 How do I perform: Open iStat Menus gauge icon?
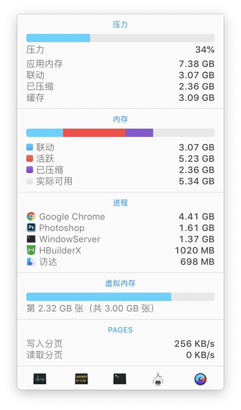click(x=200, y=379)
